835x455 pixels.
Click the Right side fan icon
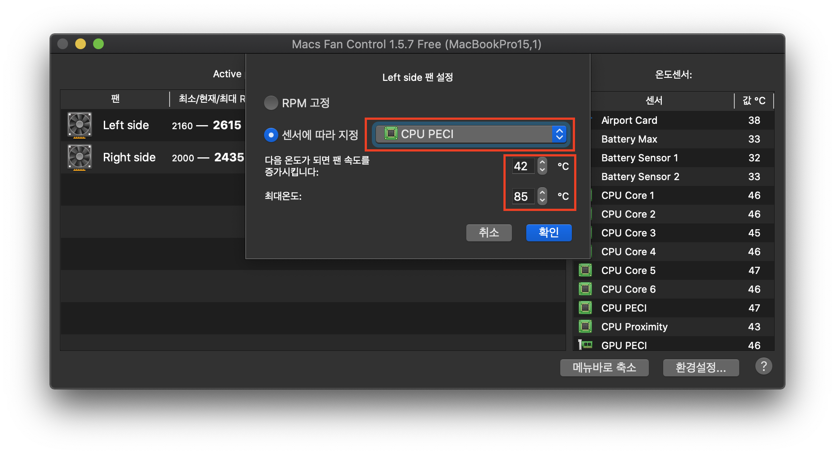pos(80,157)
